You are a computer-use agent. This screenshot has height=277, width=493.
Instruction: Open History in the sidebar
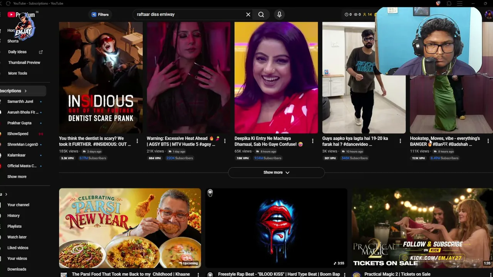point(13,216)
